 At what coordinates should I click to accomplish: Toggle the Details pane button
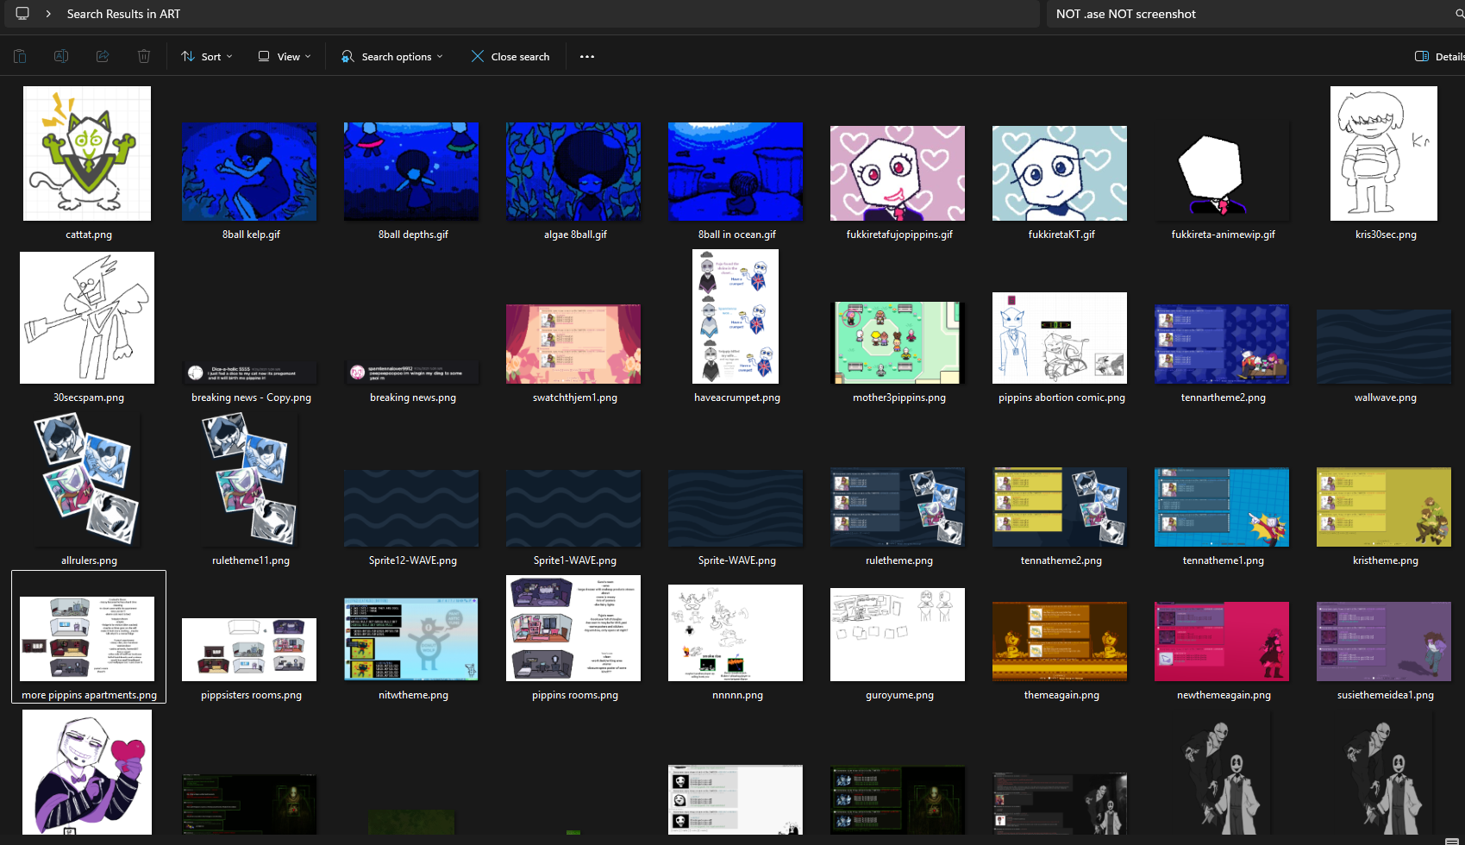coord(1440,57)
